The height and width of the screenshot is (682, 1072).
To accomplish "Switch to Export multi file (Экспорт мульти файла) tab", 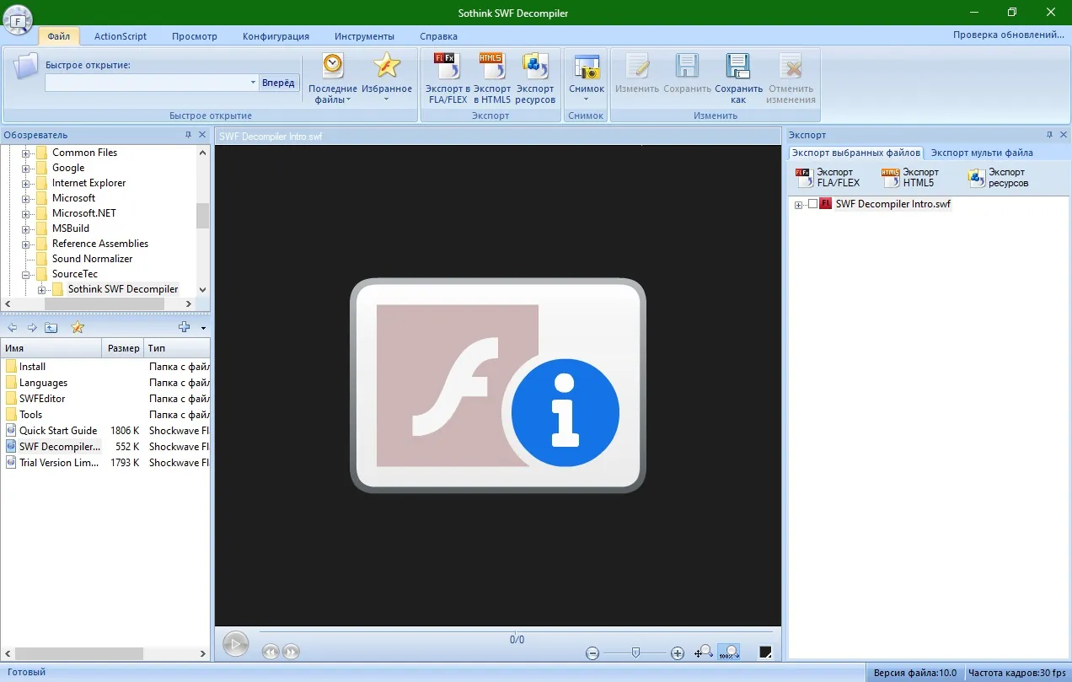I will coord(982,153).
